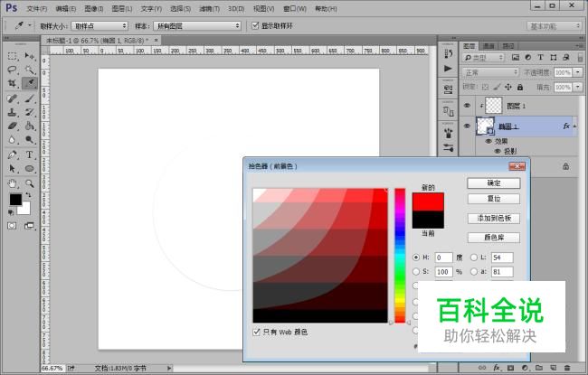The height and width of the screenshot is (375, 588).
Task: Swap foreground and background colors
Action: coord(29,195)
